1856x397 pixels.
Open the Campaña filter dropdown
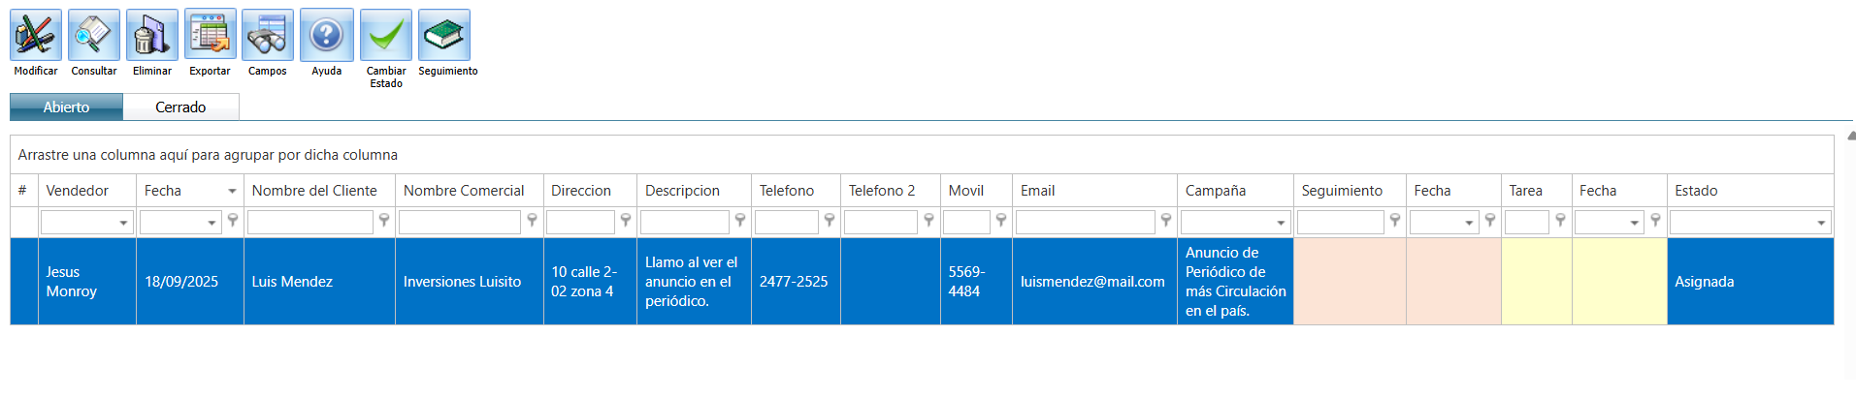(1281, 223)
